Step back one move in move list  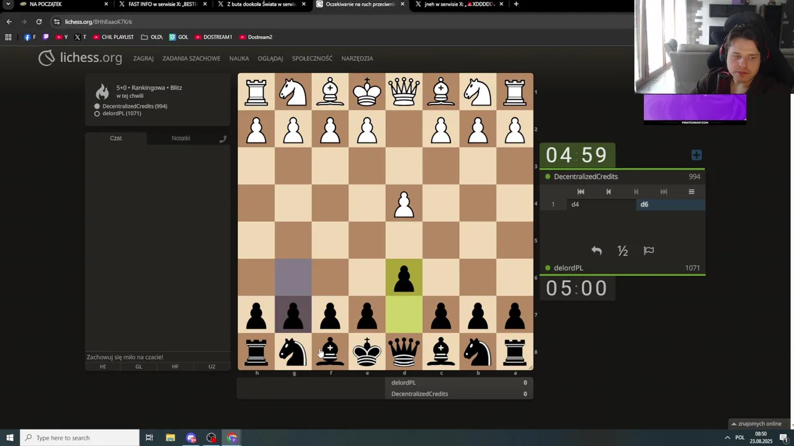[609, 192]
